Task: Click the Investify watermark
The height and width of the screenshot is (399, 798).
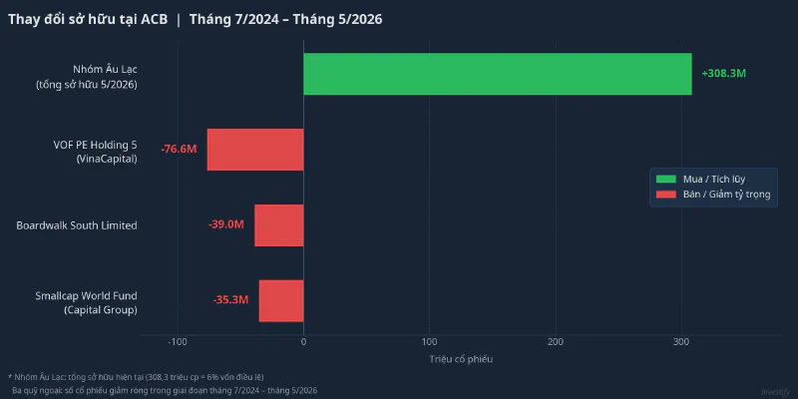Action: (x=777, y=392)
